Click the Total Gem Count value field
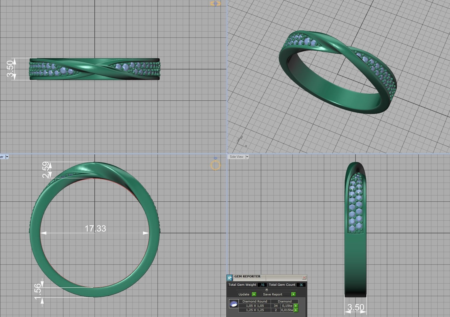This screenshot has height=317, width=450. tap(301, 285)
